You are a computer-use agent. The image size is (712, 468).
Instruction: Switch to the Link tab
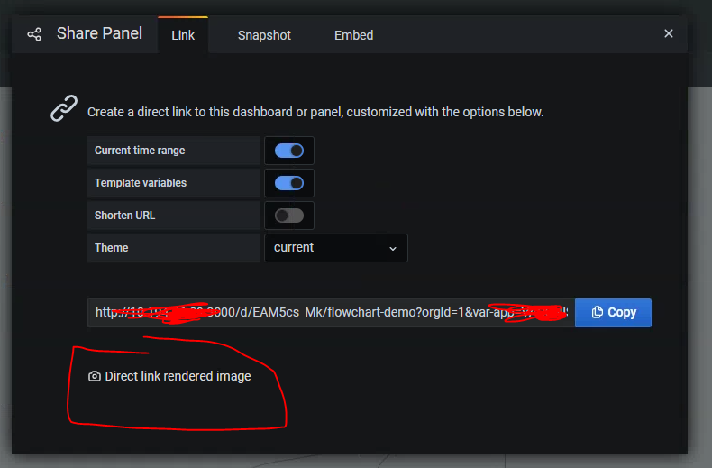183,35
